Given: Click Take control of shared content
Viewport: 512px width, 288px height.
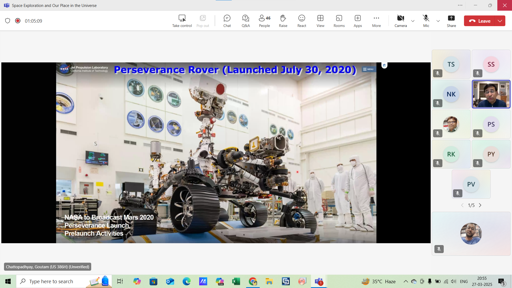Looking at the screenshot, I should pos(182,21).
